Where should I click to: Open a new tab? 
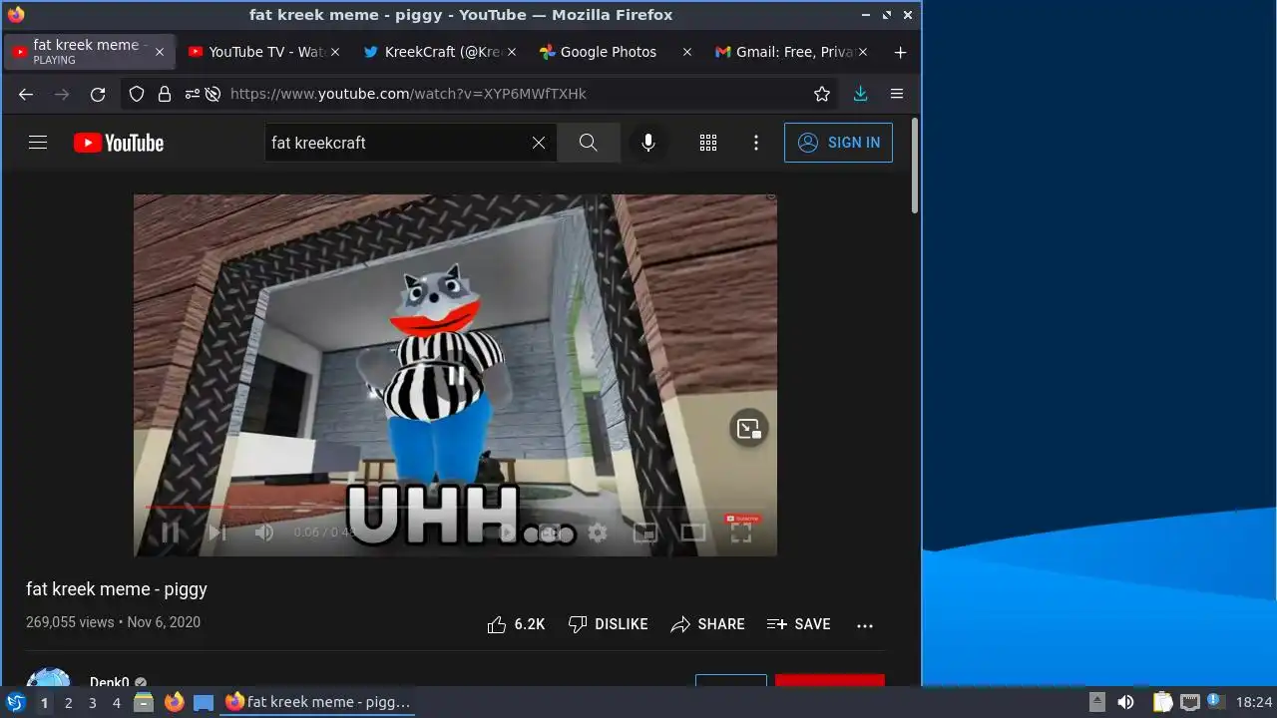pos(900,52)
